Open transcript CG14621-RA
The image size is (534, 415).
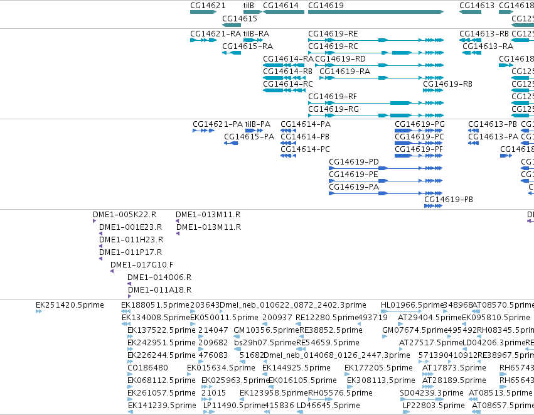click(203, 40)
